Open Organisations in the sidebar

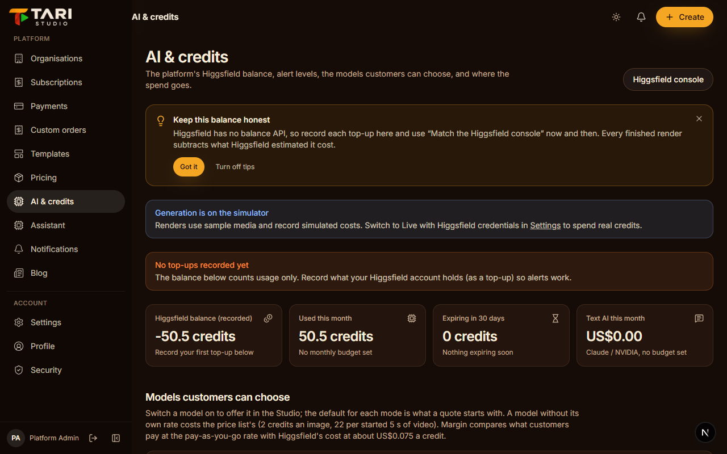(x=66, y=58)
